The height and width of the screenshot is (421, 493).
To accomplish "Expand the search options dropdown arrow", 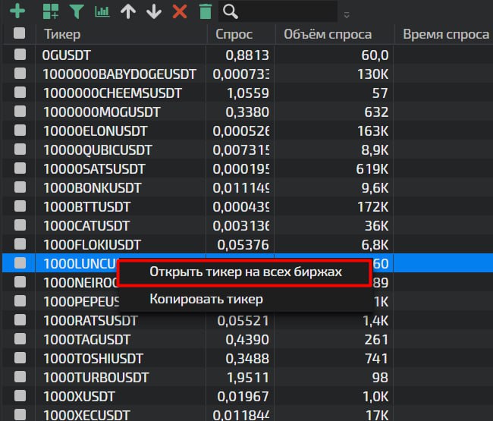I will point(347,14).
